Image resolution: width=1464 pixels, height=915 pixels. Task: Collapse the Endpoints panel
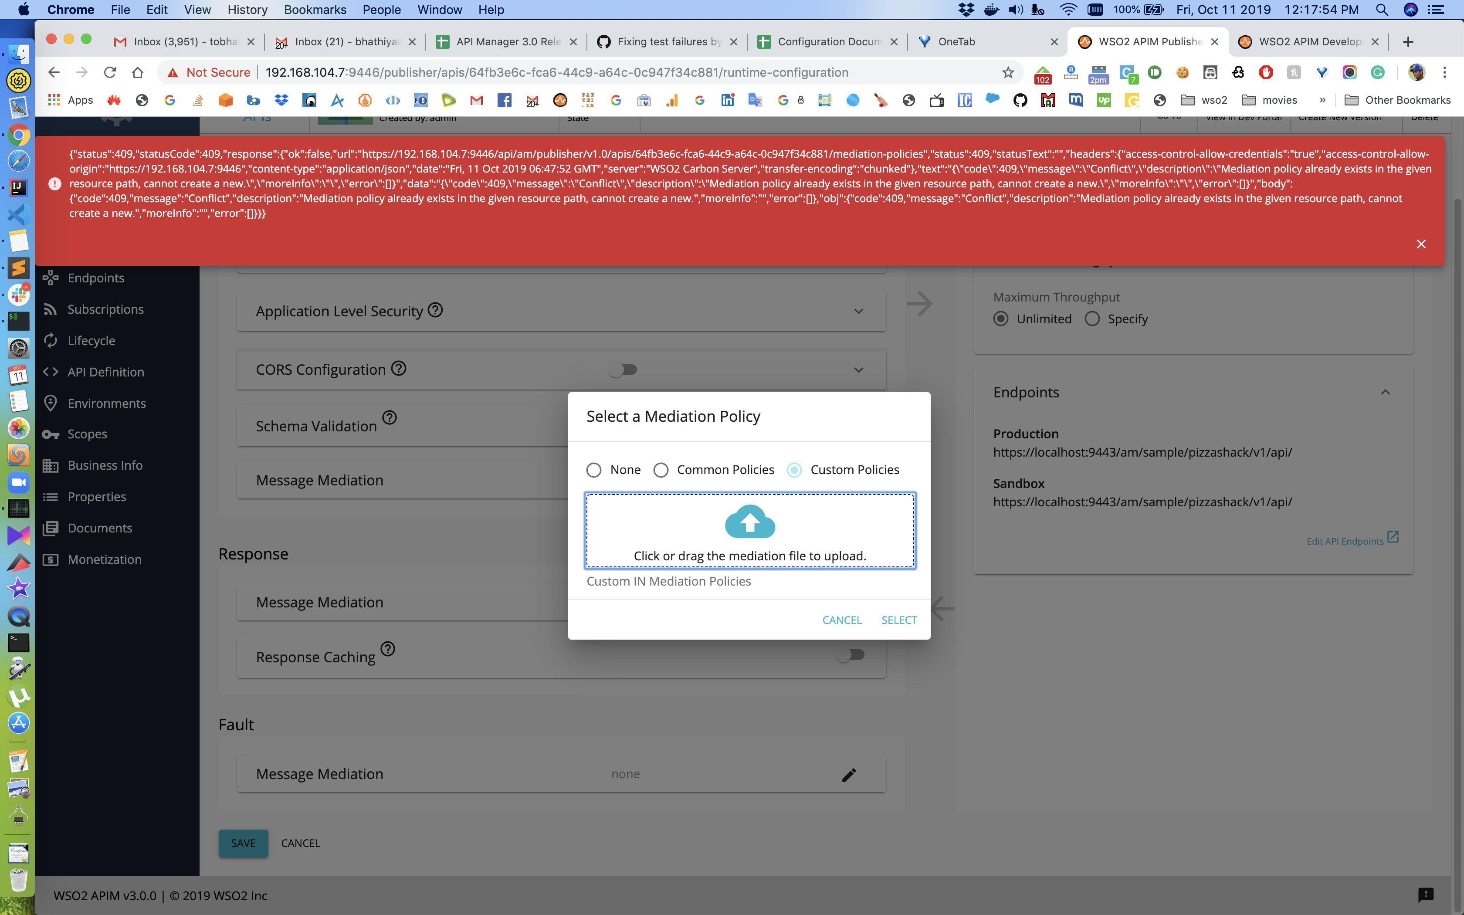coord(1385,392)
